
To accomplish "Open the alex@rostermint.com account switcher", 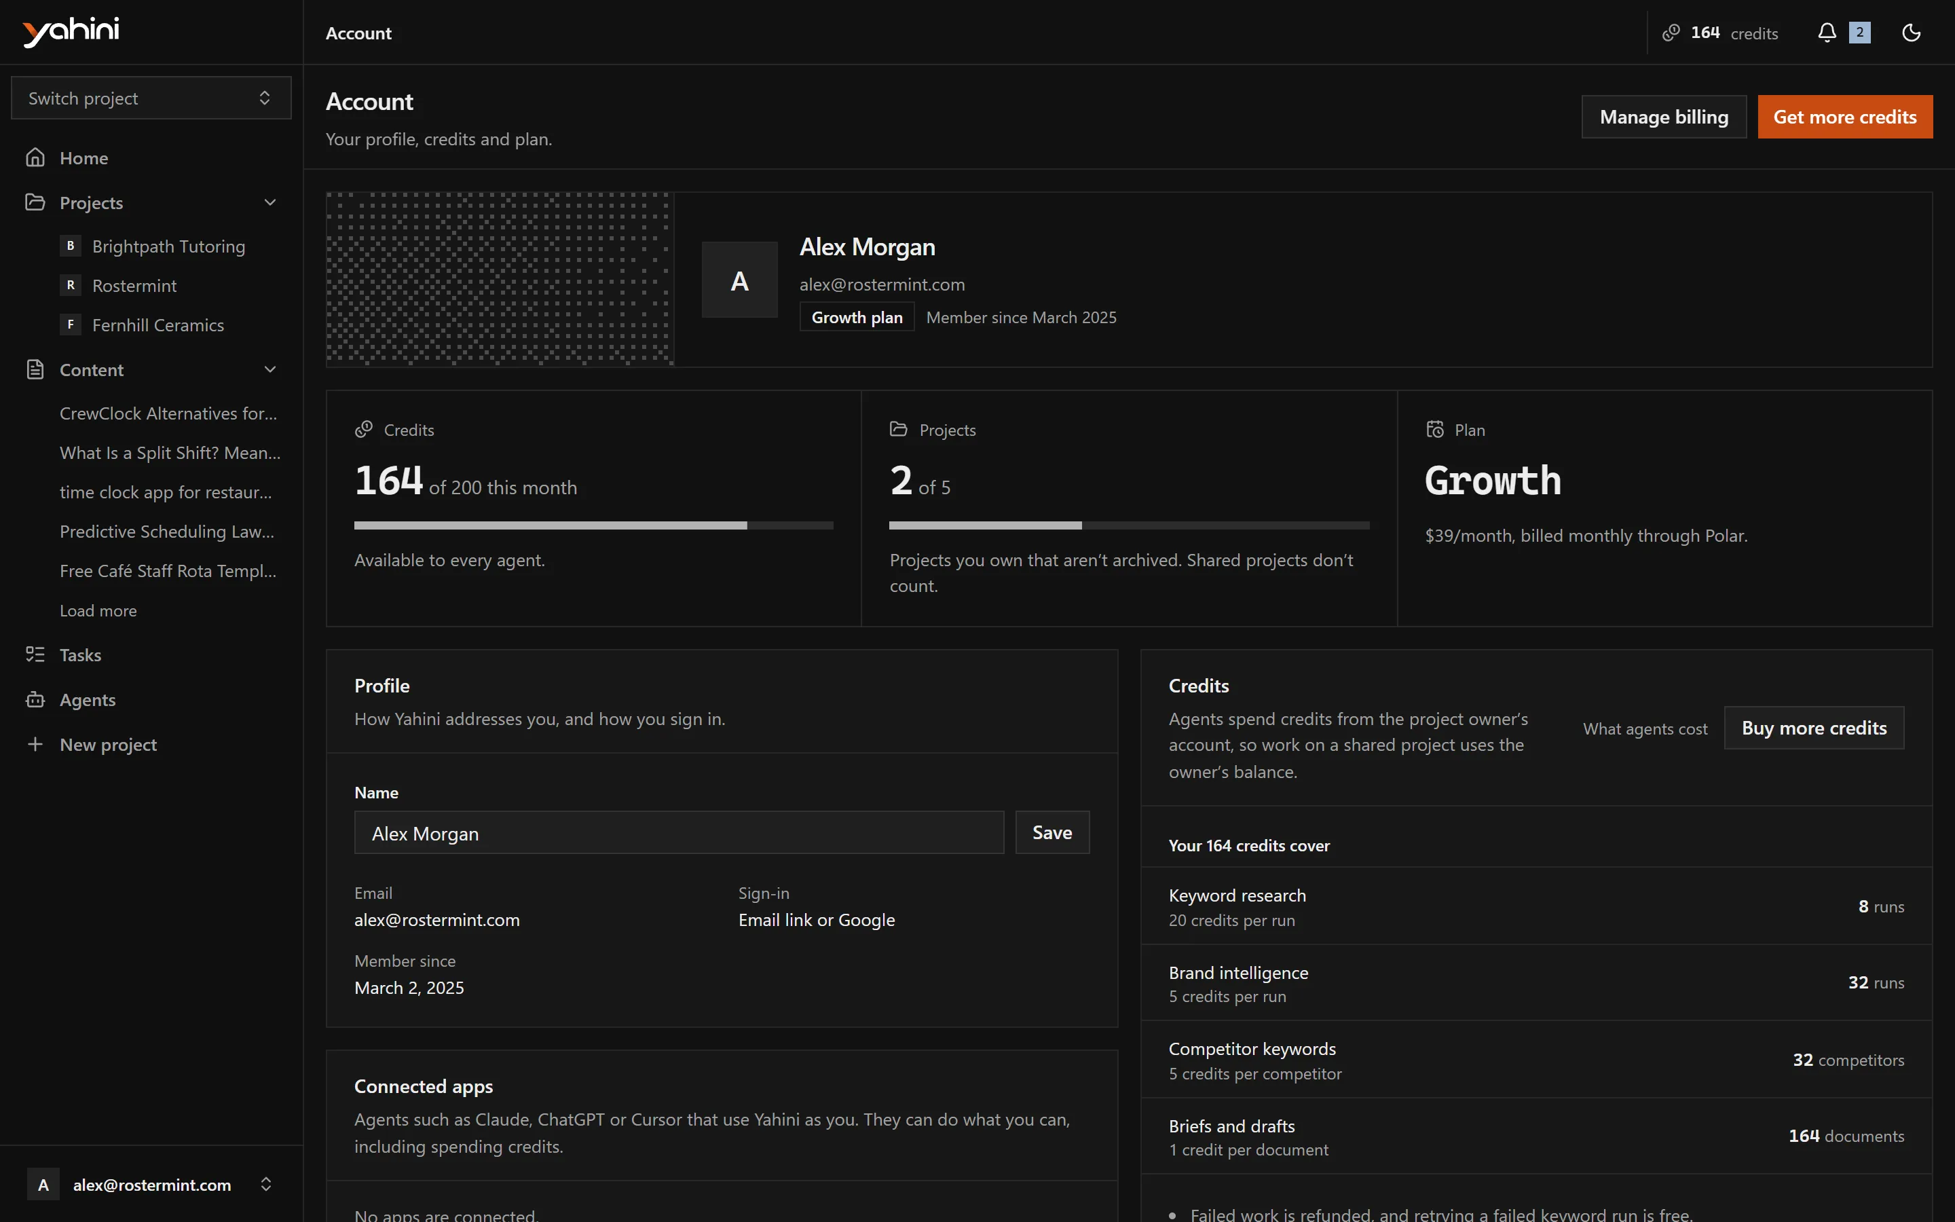I will point(151,1185).
